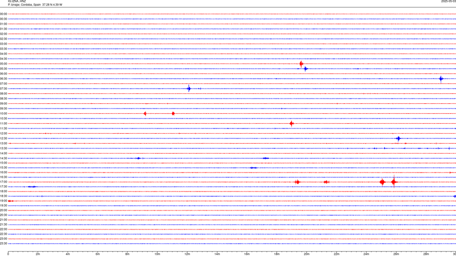Screen dimensions: 456x256
Task: Click the 17:00 trace time label
Action: [x=3, y=182]
